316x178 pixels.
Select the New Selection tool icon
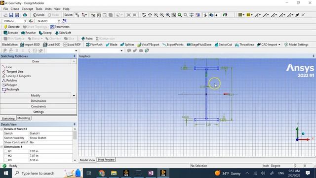pos(77,15)
